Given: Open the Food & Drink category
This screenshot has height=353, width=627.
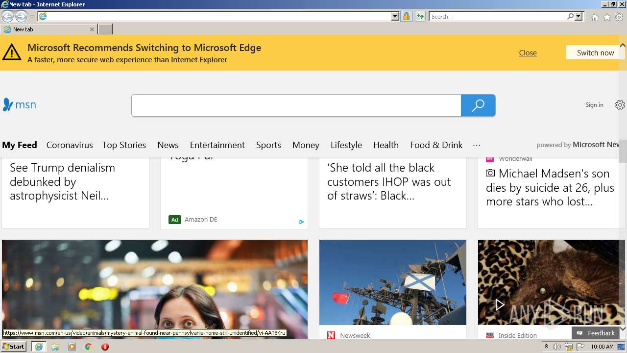Looking at the screenshot, I should point(436,145).
